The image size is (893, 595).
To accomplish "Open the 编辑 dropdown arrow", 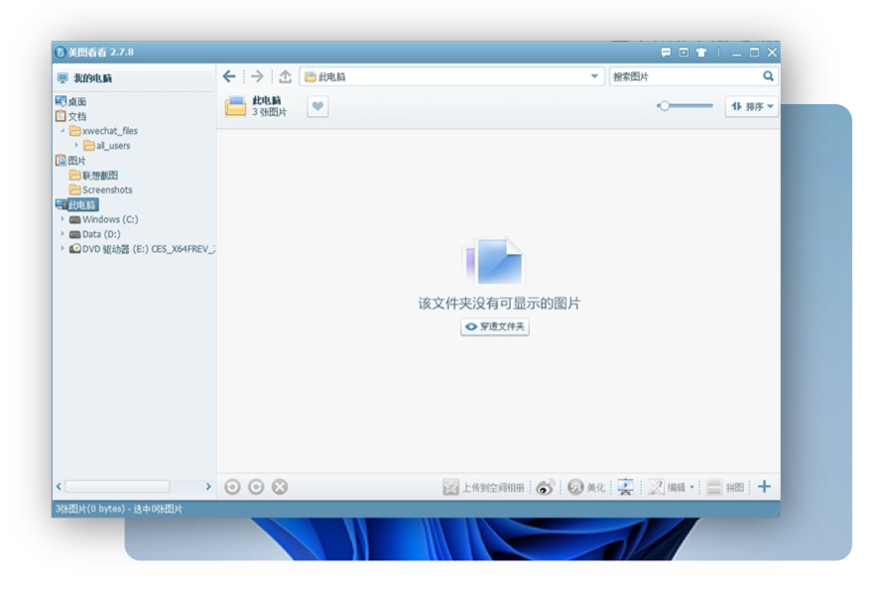I will pyautogui.click(x=692, y=487).
